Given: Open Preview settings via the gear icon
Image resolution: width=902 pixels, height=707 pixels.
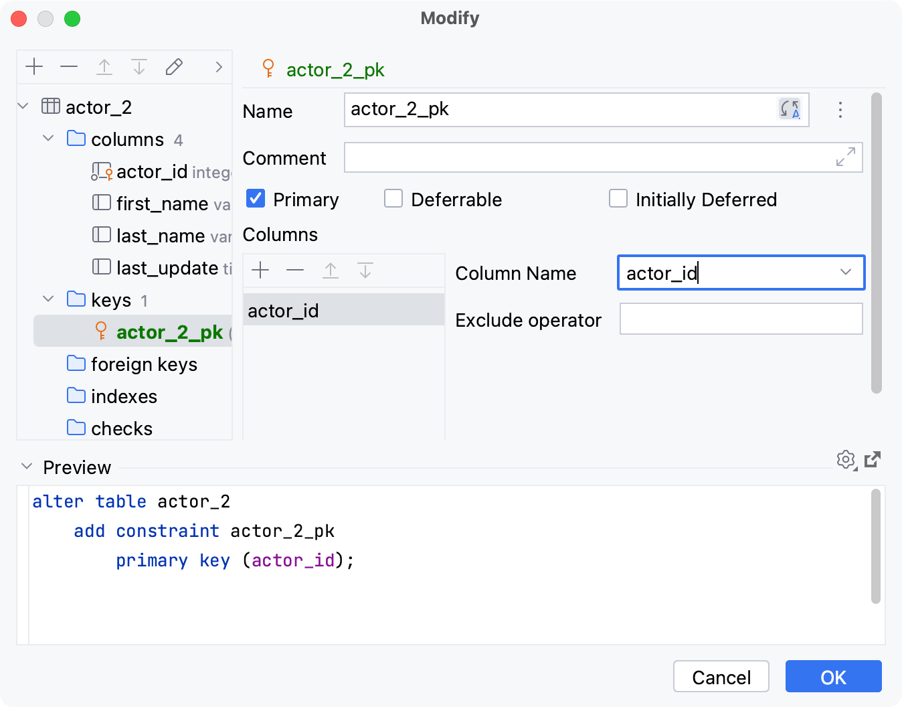Looking at the screenshot, I should (846, 460).
